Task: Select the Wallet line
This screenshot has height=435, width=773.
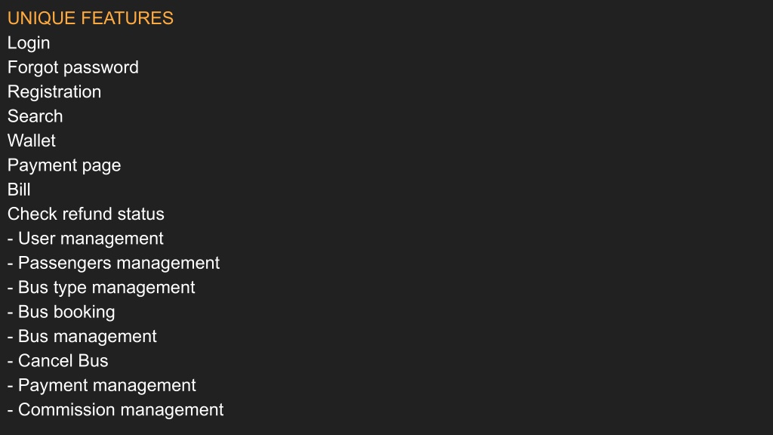Action: [x=32, y=140]
